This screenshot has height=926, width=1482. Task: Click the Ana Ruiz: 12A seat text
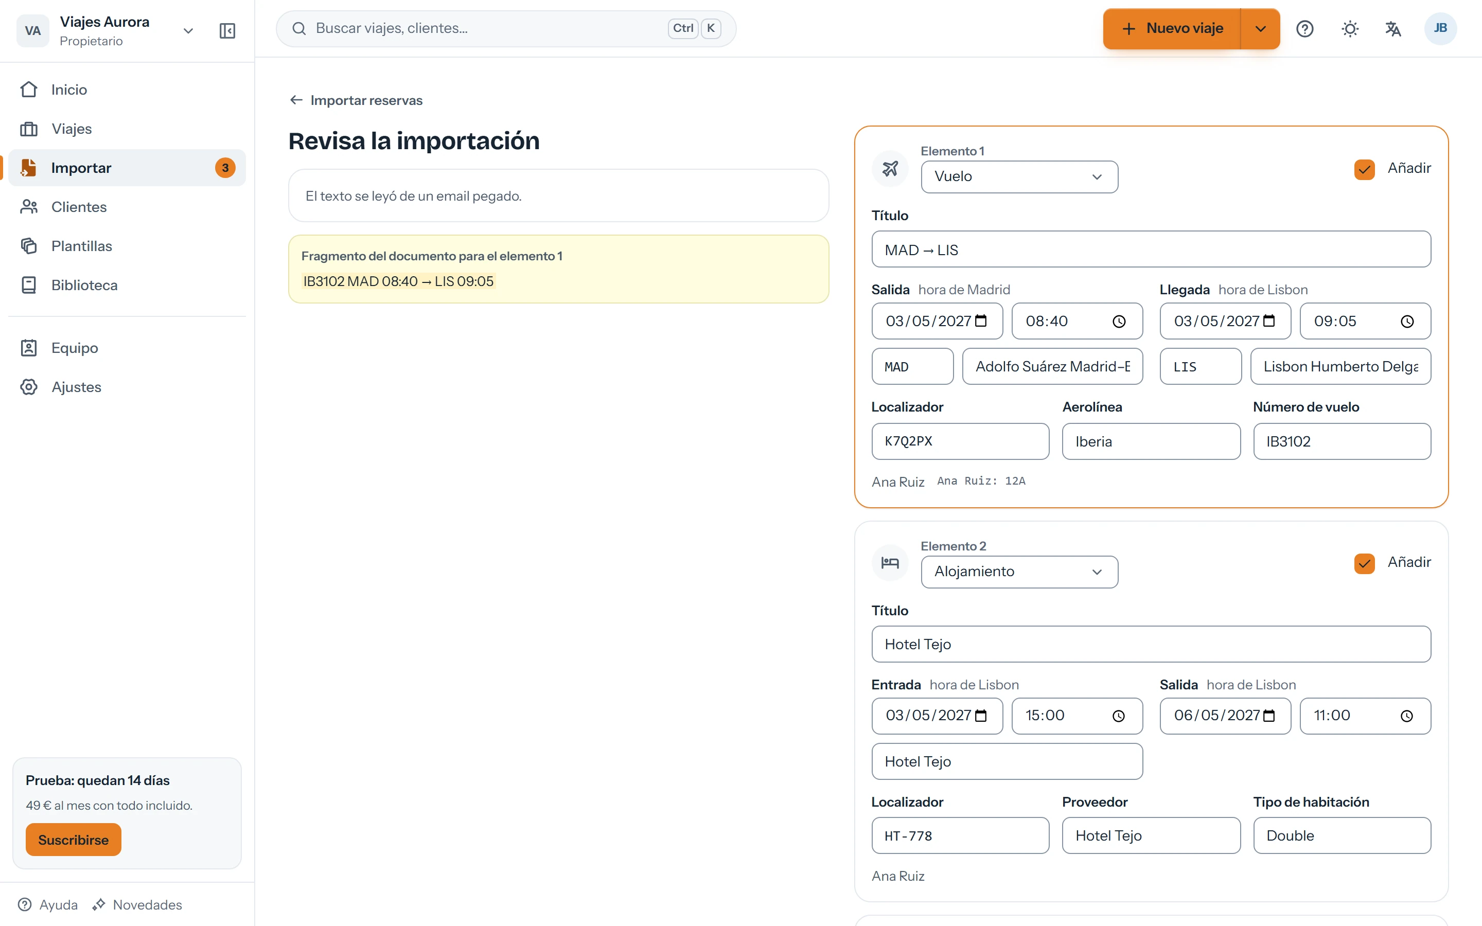[x=981, y=482]
